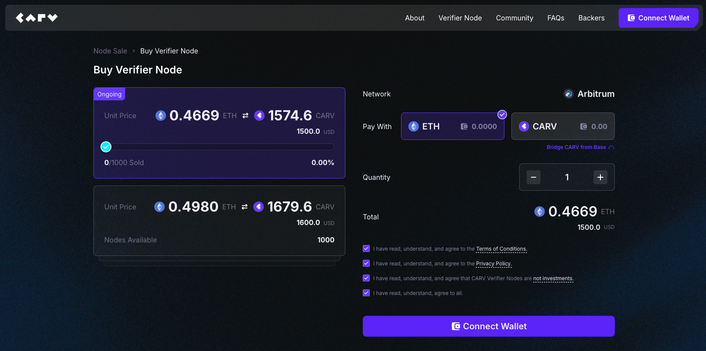Click the swap arrows beside 0.4980 ETH
Screen dimensions: 706x351
coord(245,207)
